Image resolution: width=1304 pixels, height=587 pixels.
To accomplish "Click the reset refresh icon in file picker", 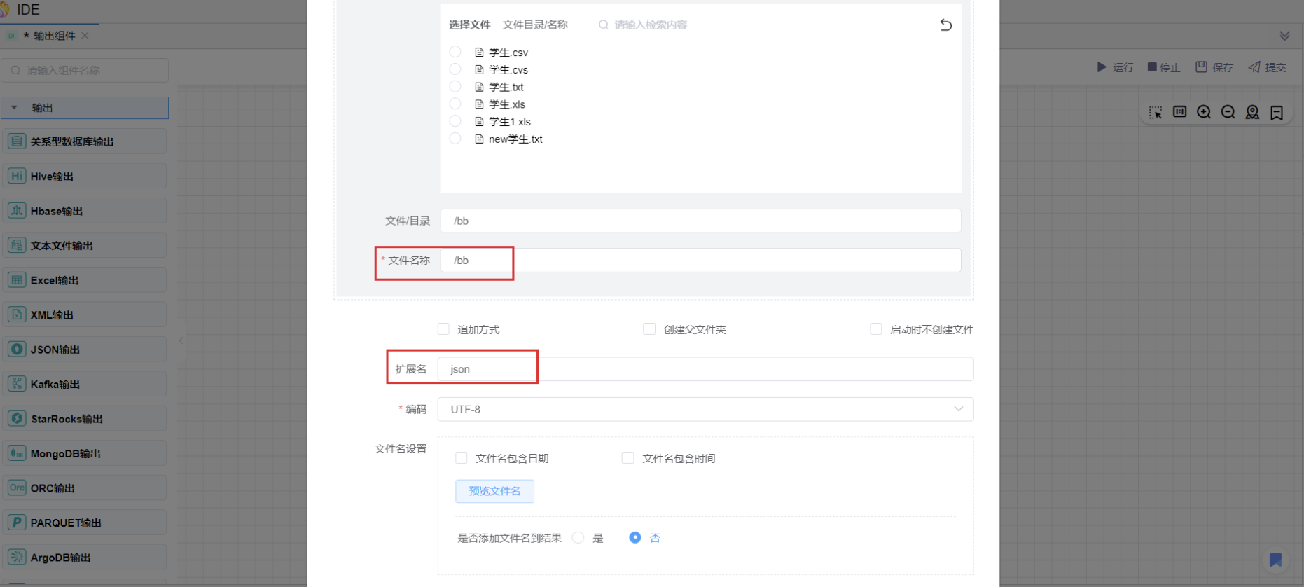I will pos(945,25).
